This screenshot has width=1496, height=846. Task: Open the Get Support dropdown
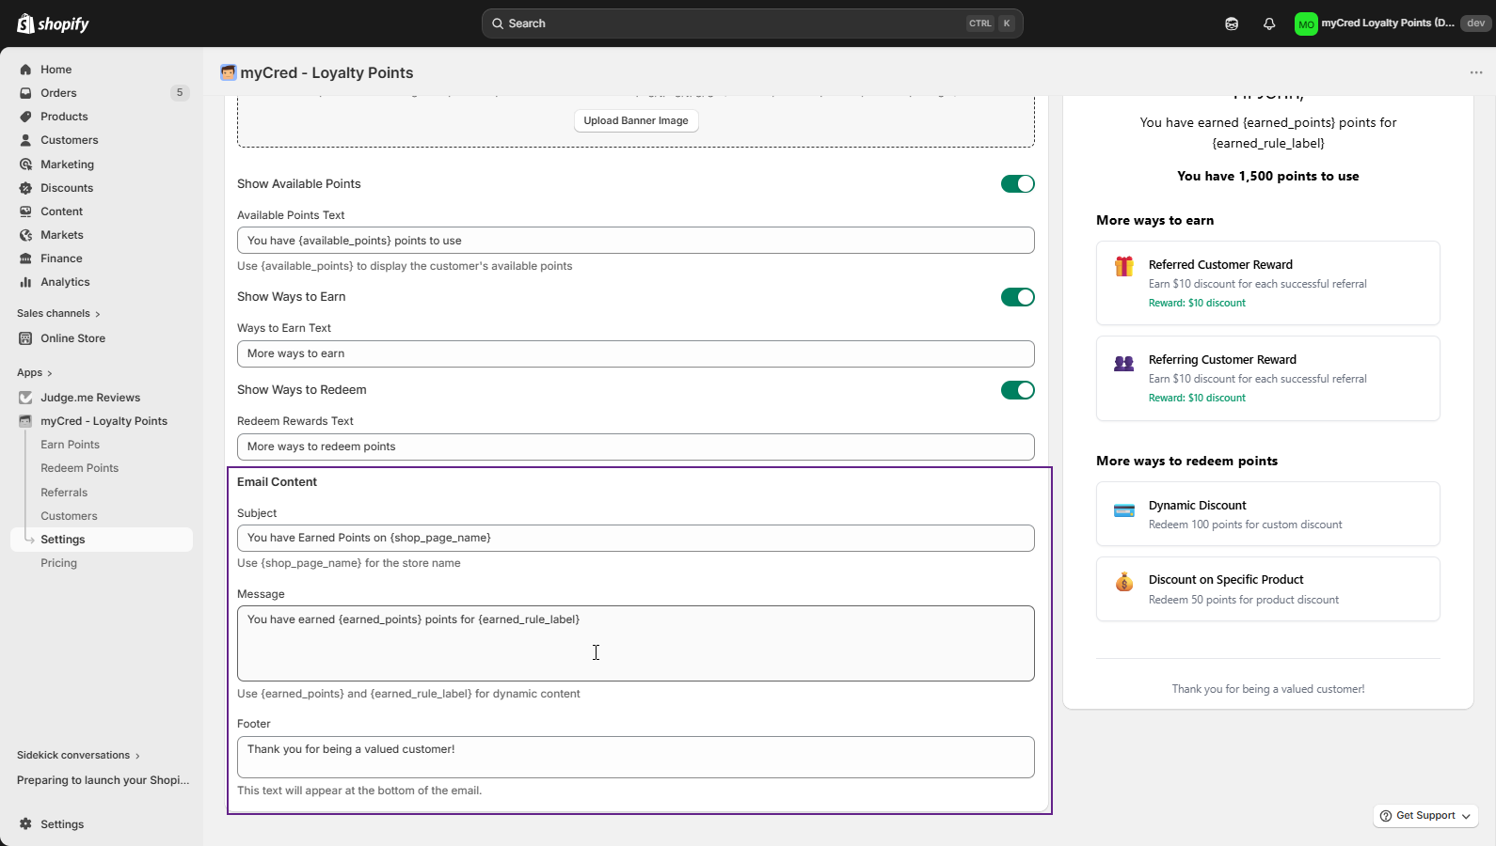[1425, 816]
